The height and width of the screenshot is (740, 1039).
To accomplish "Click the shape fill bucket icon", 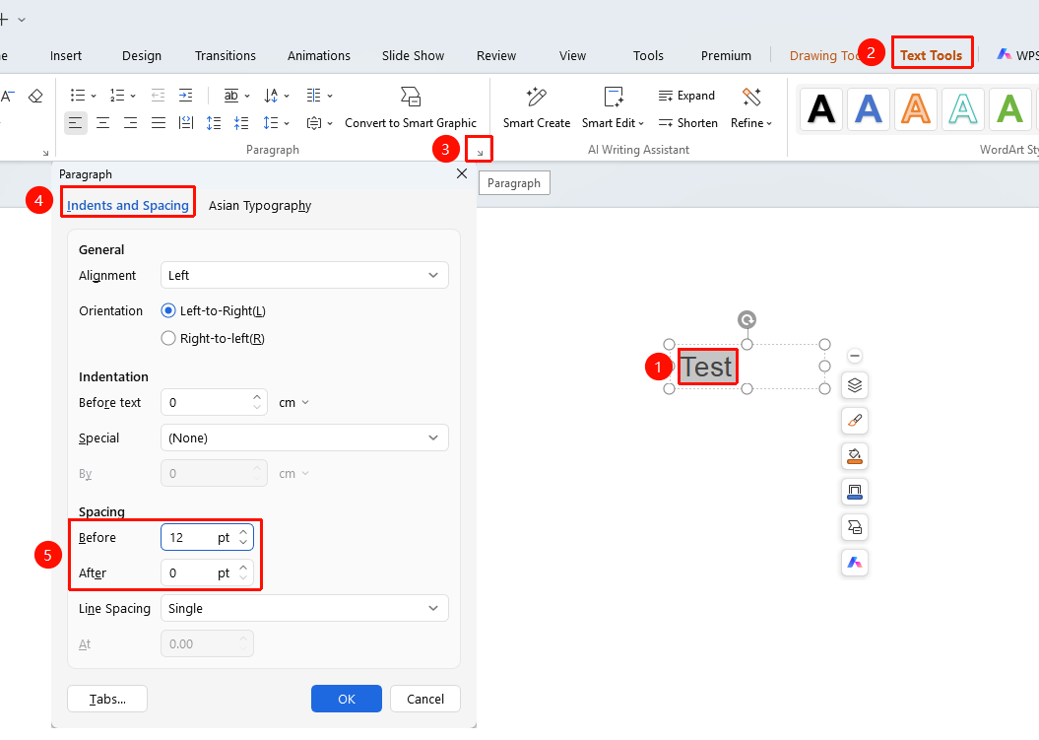I will pos(855,456).
